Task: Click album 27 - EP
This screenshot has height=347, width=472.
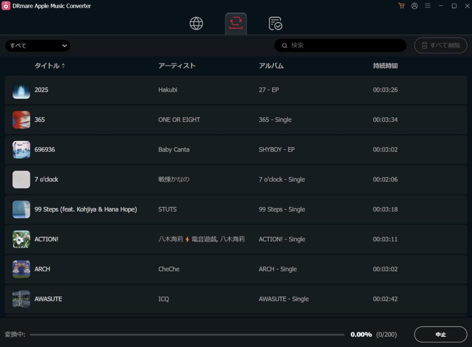Action: click(x=269, y=90)
